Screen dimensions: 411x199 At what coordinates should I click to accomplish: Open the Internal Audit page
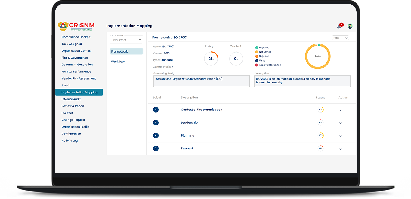coord(71,99)
